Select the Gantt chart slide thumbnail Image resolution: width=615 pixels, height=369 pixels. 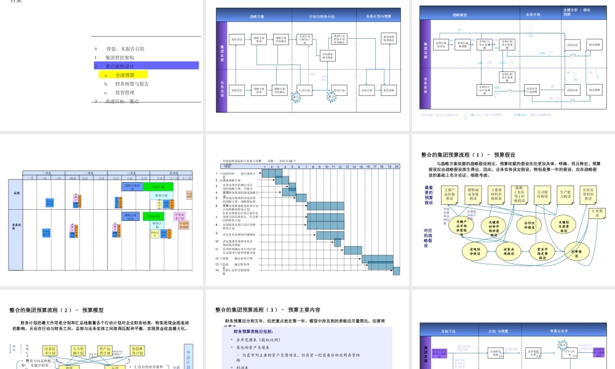[307, 210]
